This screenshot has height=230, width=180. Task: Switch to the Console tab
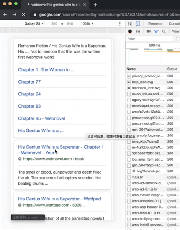tap(174, 24)
